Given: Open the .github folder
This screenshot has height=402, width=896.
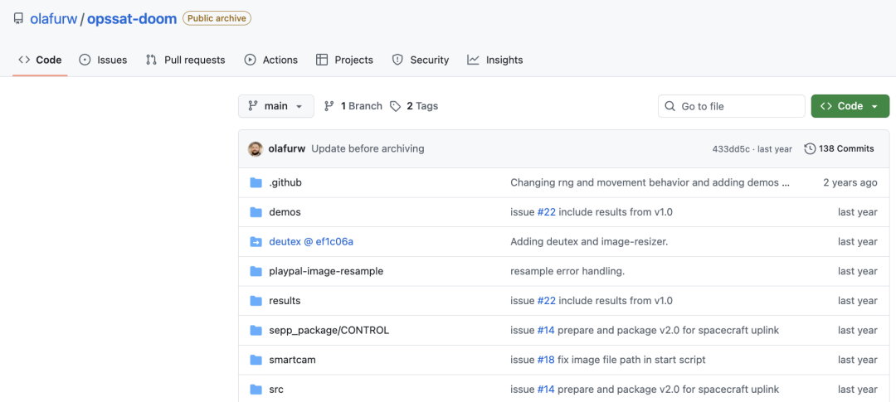Looking at the screenshot, I should click(285, 182).
